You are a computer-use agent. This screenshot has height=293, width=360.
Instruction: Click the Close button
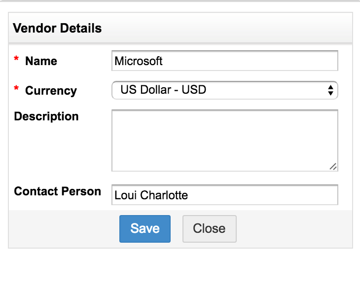click(x=209, y=229)
